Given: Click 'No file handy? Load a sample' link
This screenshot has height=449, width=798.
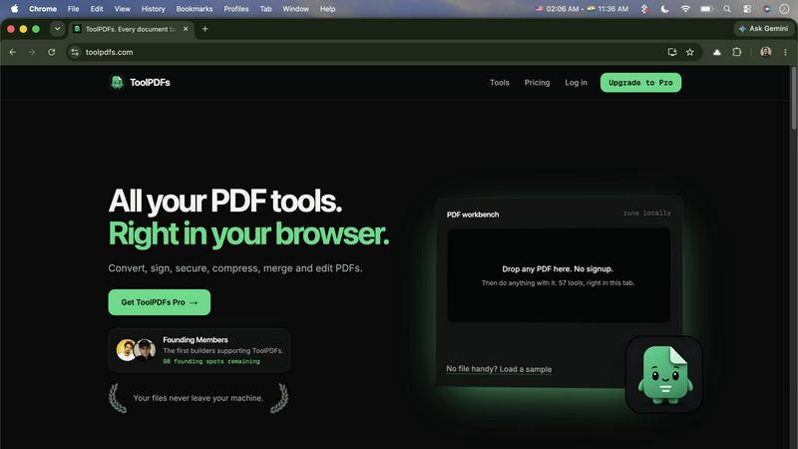Looking at the screenshot, I should click(499, 369).
